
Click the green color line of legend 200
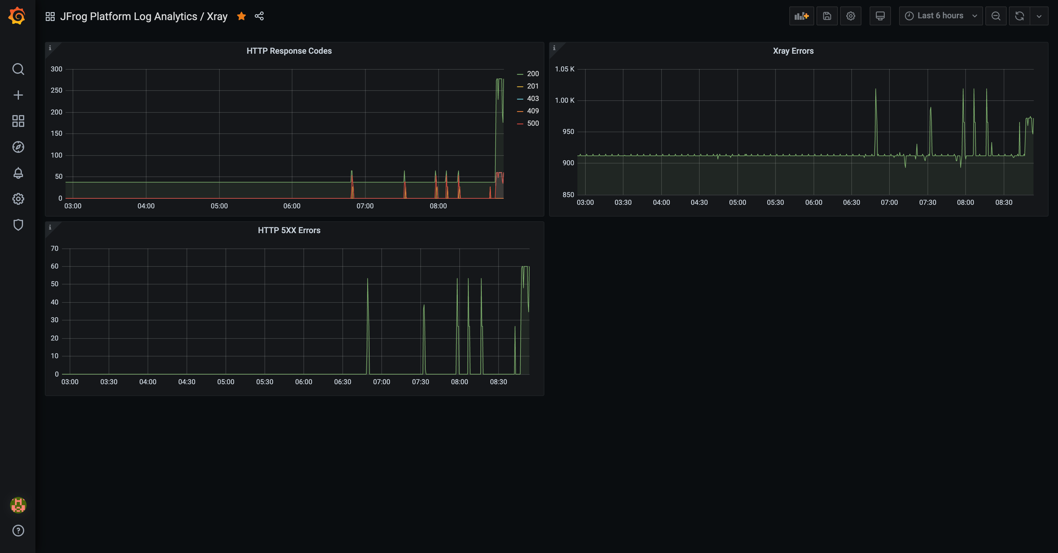pyautogui.click(x=520, y=74)
